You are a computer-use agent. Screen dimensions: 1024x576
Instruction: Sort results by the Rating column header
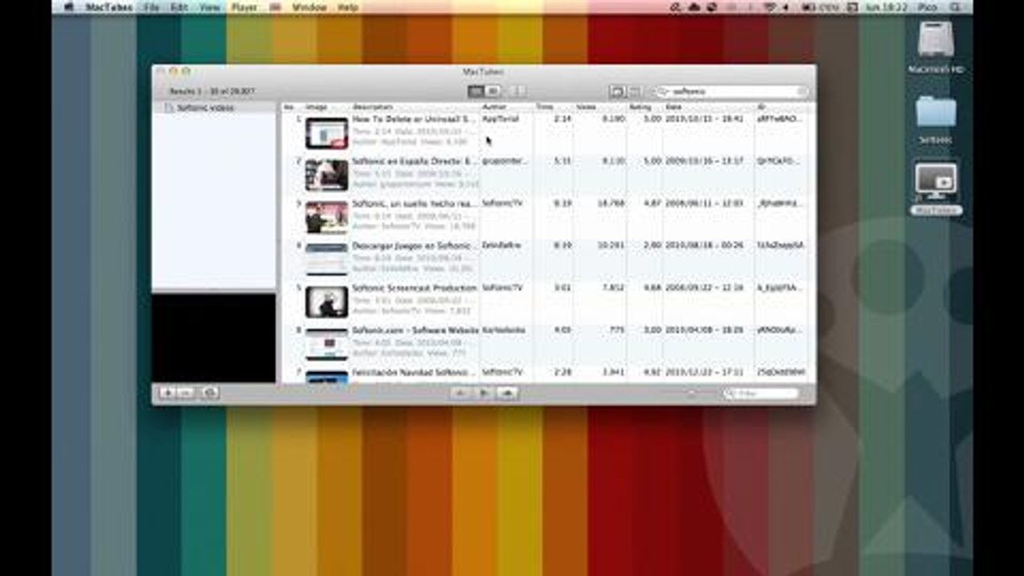645,106
